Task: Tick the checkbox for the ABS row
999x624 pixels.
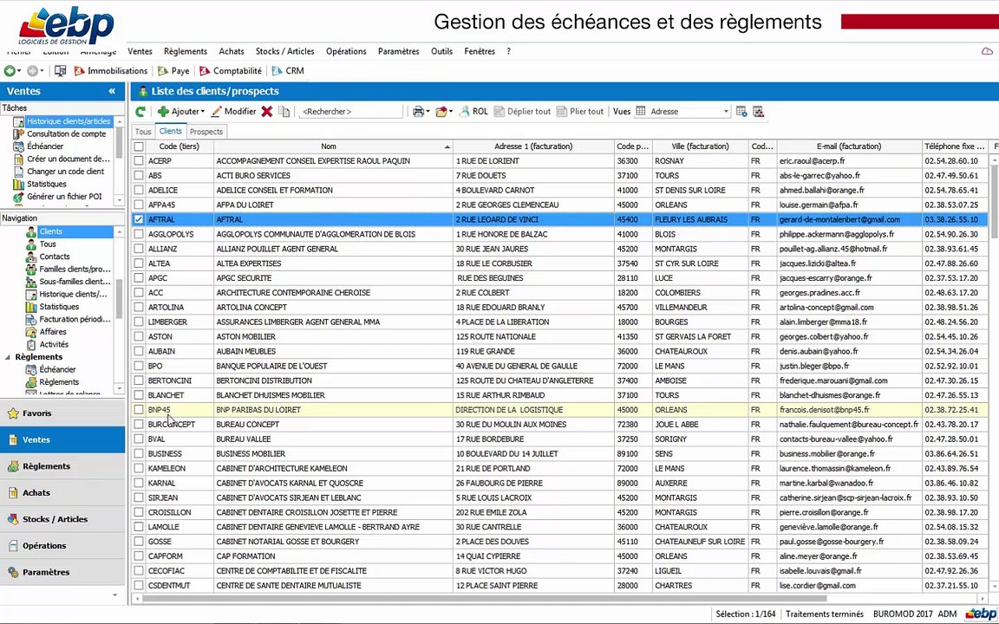Action: pos(139,176)
